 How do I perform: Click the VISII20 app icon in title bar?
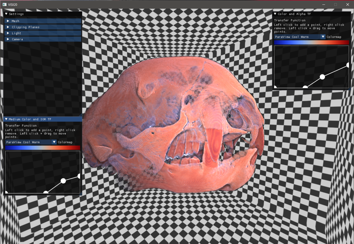(x=4, y=4)
